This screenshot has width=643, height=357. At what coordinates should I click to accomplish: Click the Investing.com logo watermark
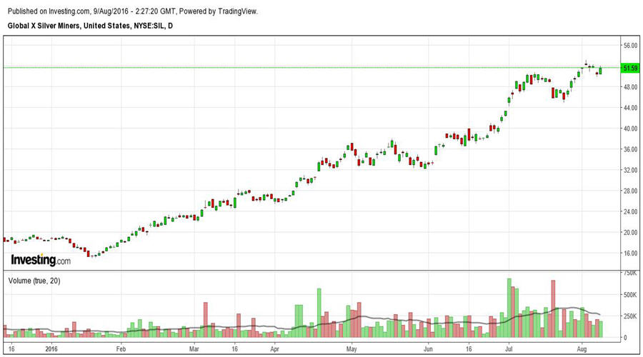click(41, 260)
